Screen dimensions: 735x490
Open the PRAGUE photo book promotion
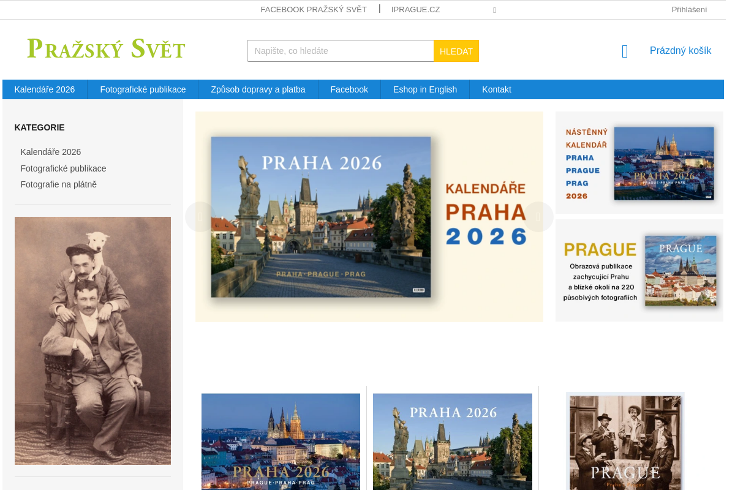point(639,270)
